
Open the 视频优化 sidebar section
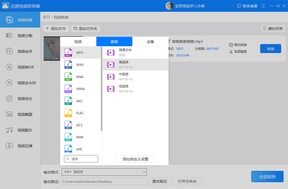20,99
